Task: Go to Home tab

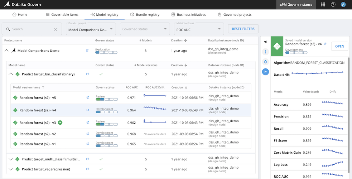Action: tap(20, 15)
